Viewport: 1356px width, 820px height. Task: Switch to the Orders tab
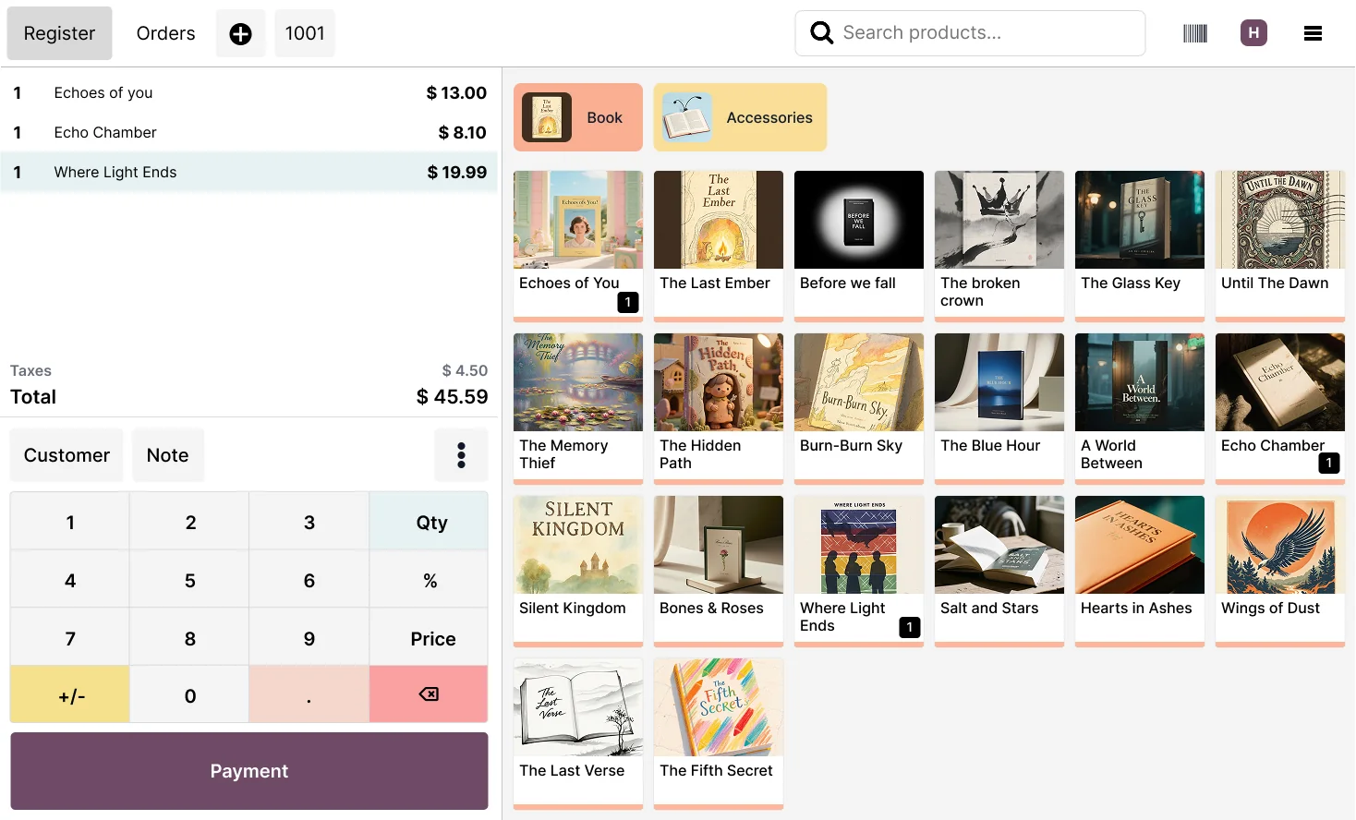[x=165, y=32]
